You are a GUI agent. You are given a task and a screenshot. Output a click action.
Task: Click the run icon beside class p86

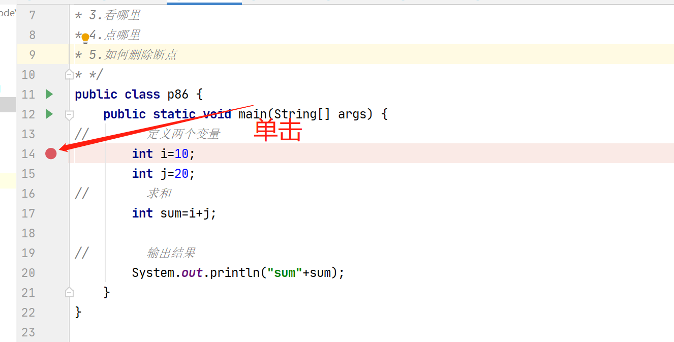49,94
